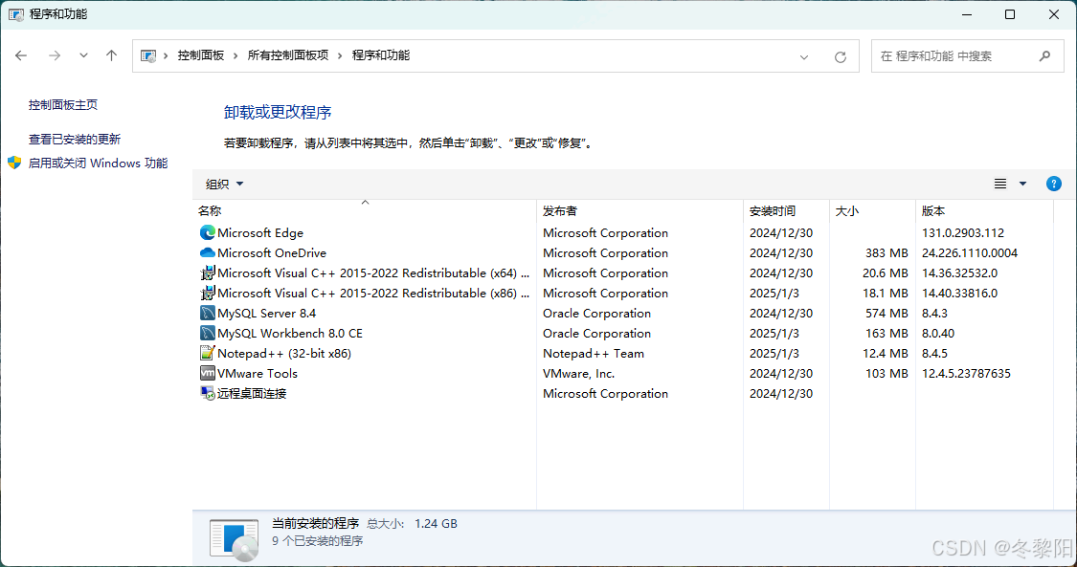Viewport: 1077px width, 567px height.
Task: Click the installed programs disc icon in details pane
Action: tap(235, 539)
